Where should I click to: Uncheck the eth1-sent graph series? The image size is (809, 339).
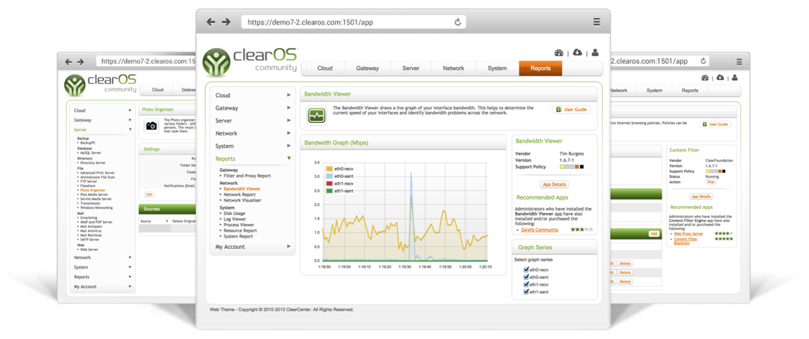click(x=526, y=292)
